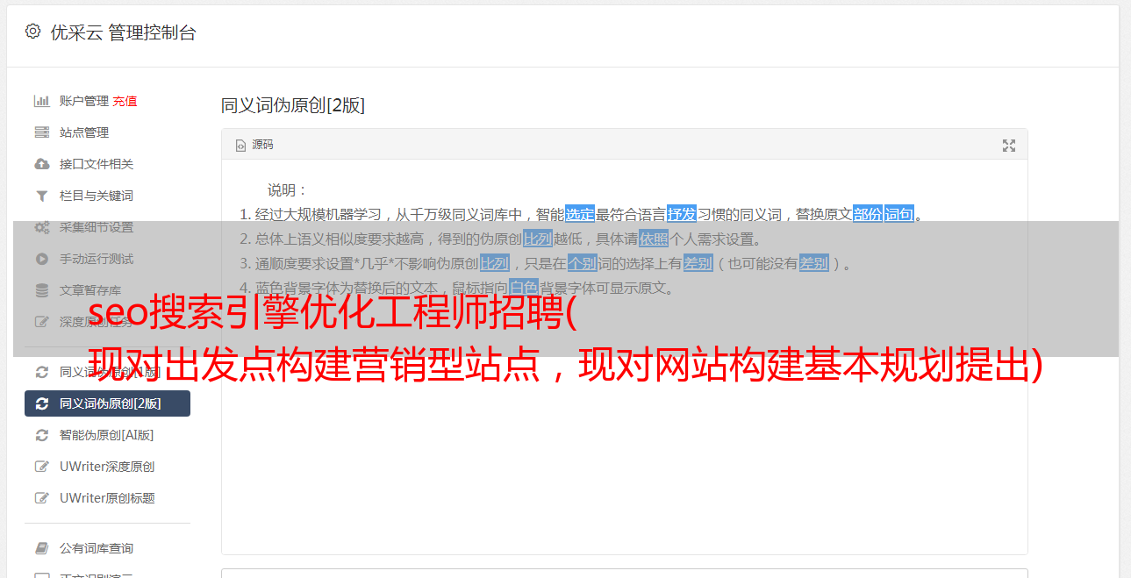Open the 同义词伪原创[2版] menu item
This screenshot has height=578, width=1131.
click(107, 403)
